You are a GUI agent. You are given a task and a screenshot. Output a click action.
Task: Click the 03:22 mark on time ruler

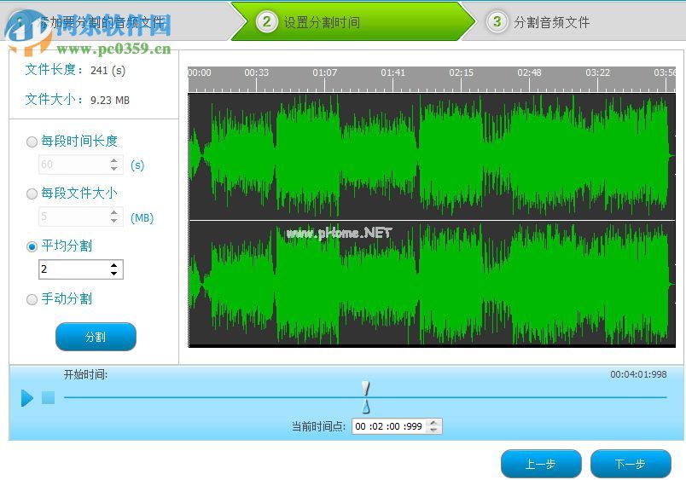597,72
